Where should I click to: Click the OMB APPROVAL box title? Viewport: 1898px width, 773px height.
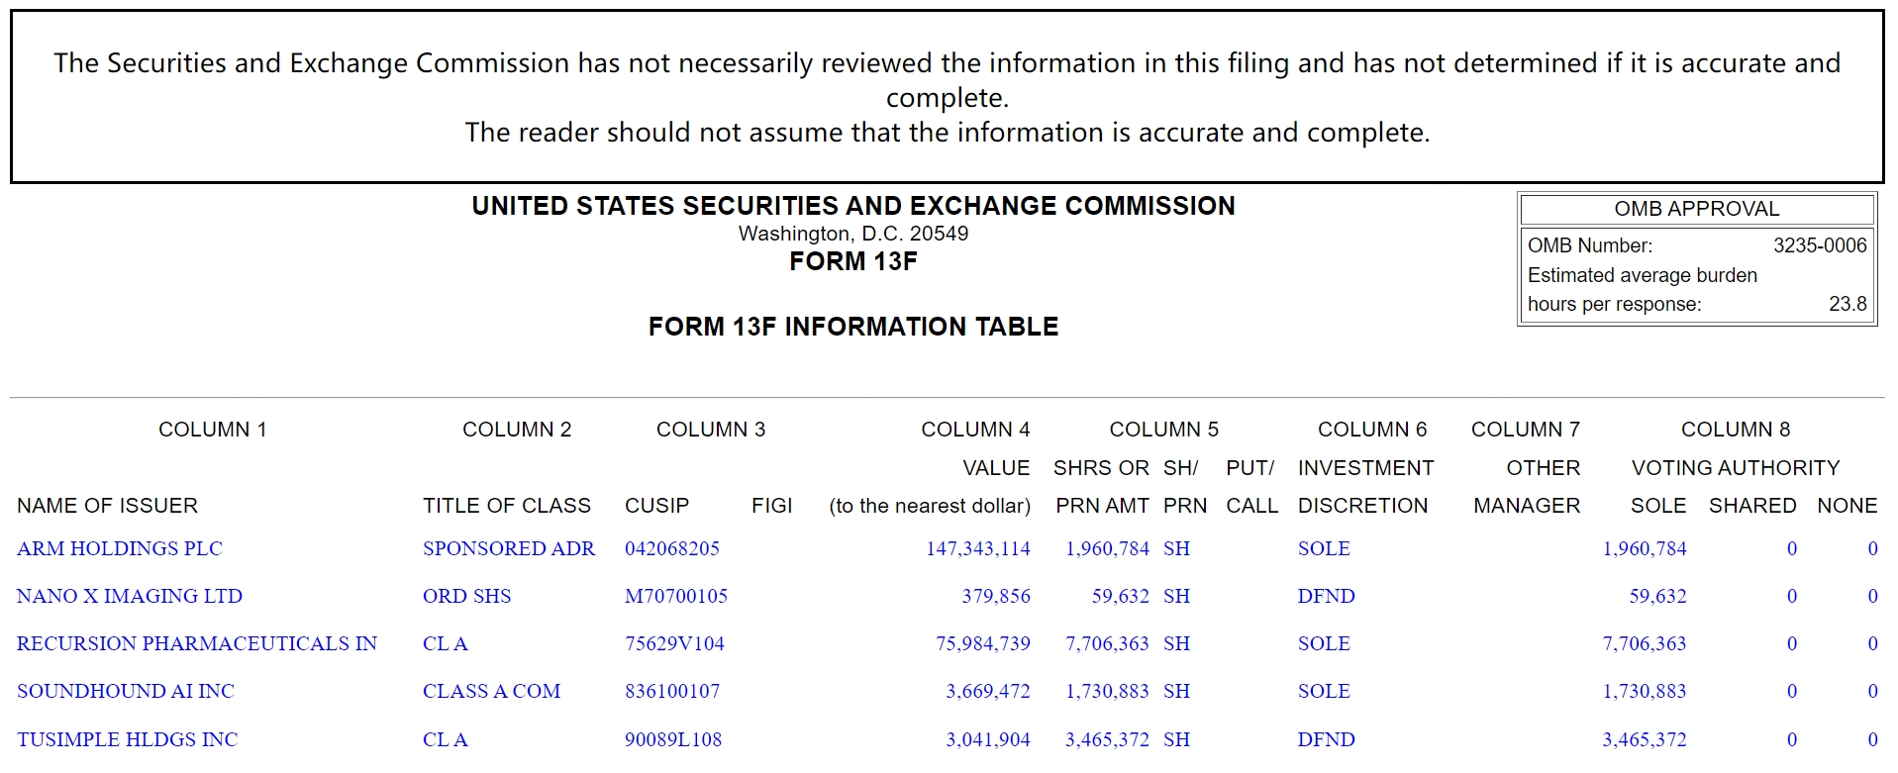point(1697,209)
